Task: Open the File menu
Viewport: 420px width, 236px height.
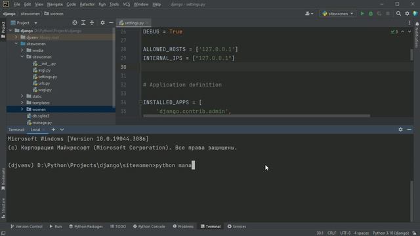Action: (x=17, y=5)
